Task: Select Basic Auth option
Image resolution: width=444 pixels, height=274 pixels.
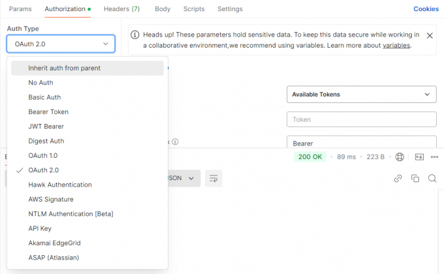Action: click(87, 97)
